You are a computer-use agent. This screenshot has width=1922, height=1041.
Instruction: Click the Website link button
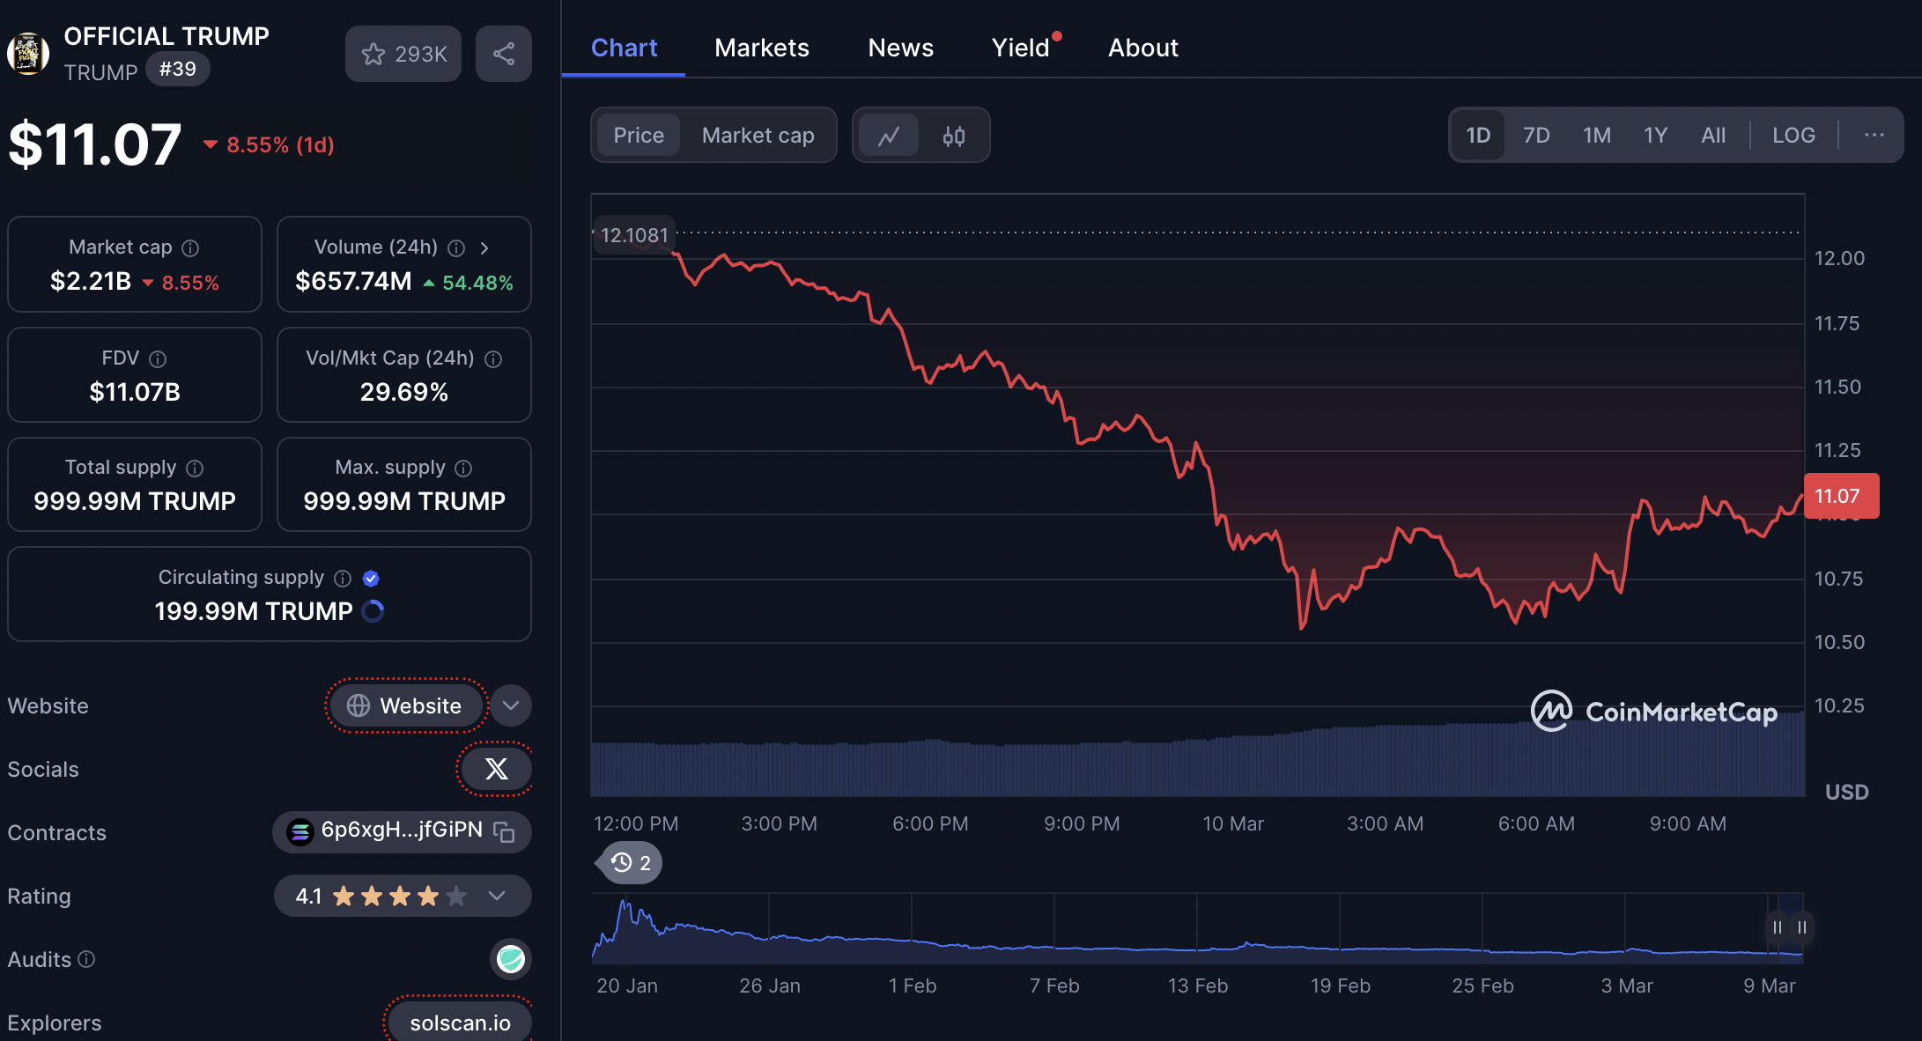click(x=407, y=705)
